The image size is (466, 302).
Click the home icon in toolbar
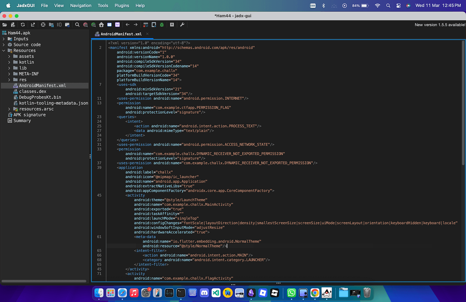click(x=101, y=25)
